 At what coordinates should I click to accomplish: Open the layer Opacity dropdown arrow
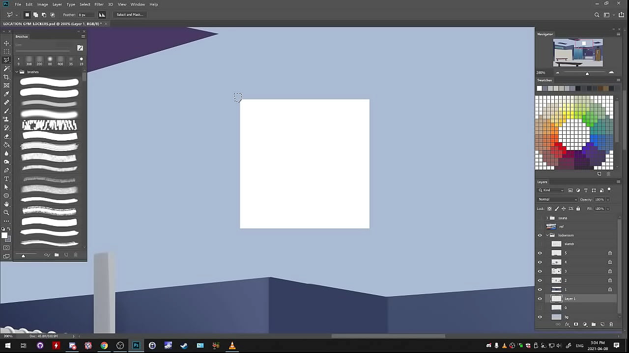click(x=608, y=200)
